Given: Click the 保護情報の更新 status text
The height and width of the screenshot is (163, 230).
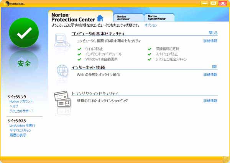Looking at the screenshot, I should [168, 49].
